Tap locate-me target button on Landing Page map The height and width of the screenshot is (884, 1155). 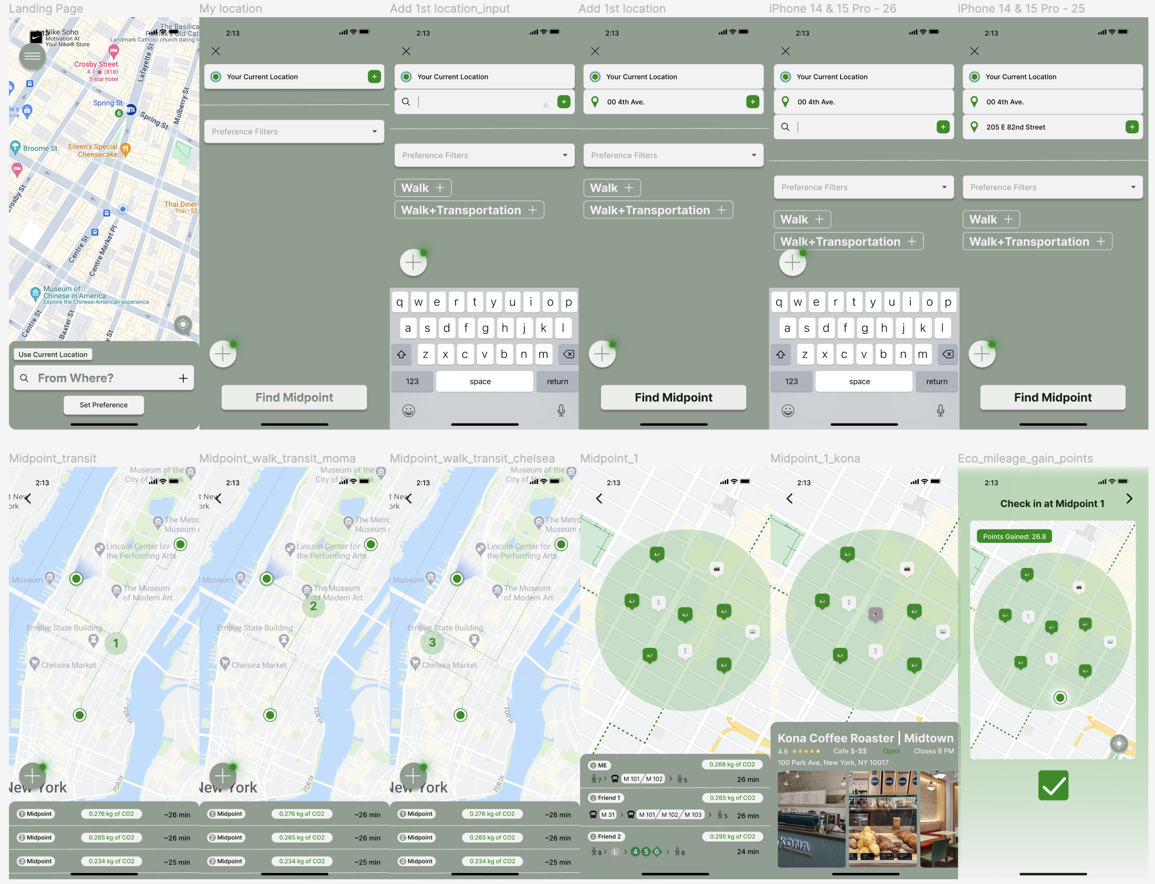(x=183, y=324)
